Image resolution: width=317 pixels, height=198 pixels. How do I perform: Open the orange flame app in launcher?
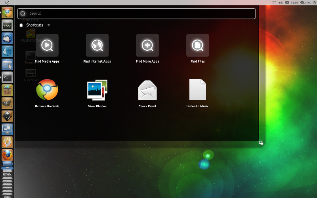[x=8, y=142]
